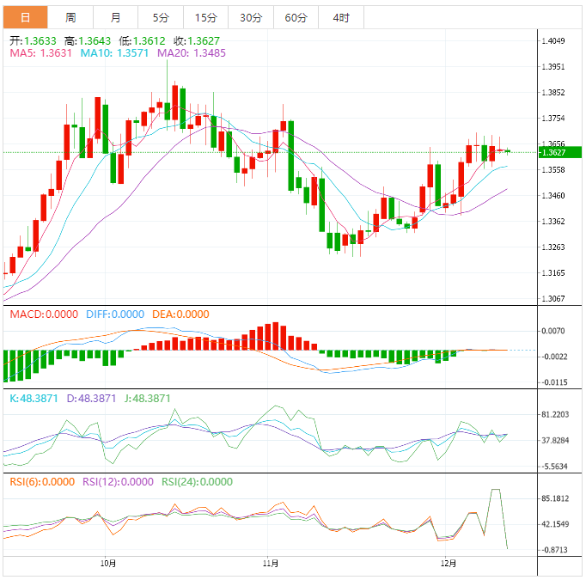Open the 60分 timeframe tab
This screenshot has width=586, height=580.
pos(296,18)
